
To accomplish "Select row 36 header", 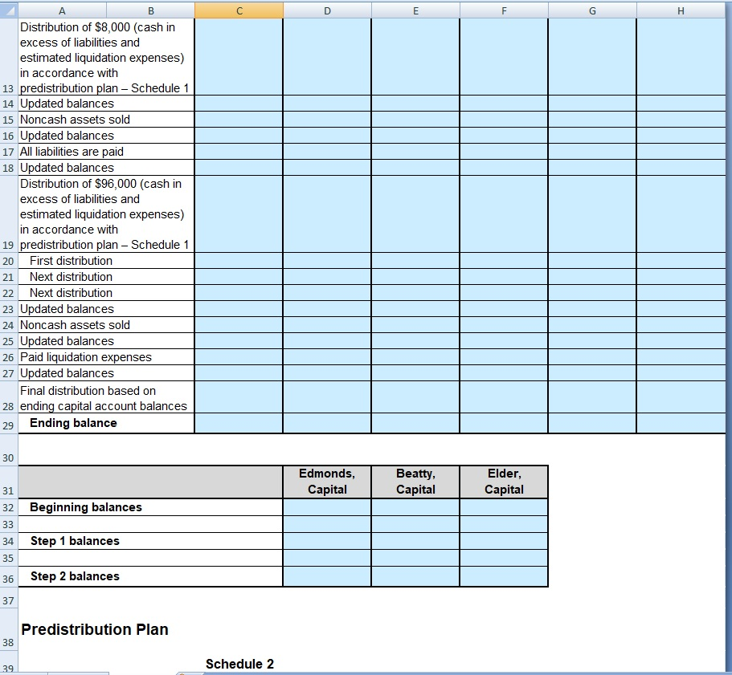I will (x=9, y=576).
